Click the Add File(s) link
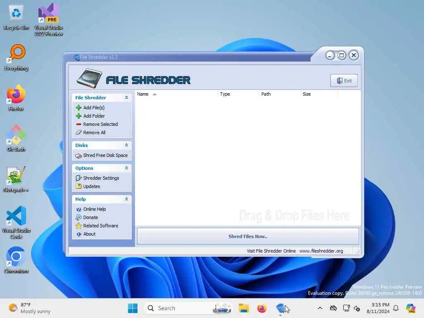This screenshot has height=318, width=424. click(x=94, y=108)
